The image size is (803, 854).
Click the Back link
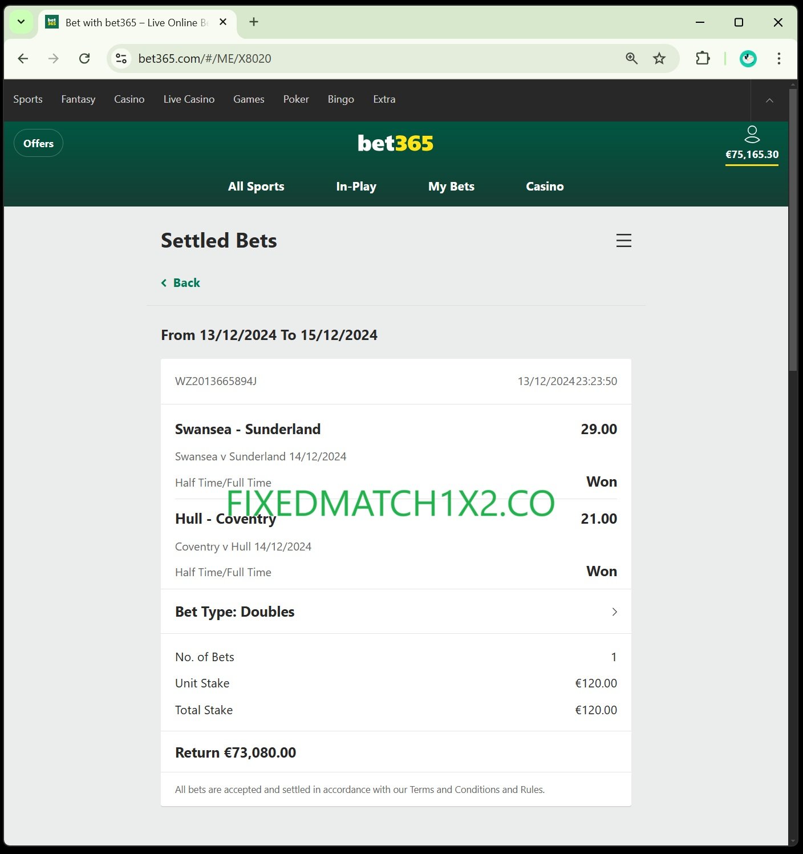click(181, 283)
